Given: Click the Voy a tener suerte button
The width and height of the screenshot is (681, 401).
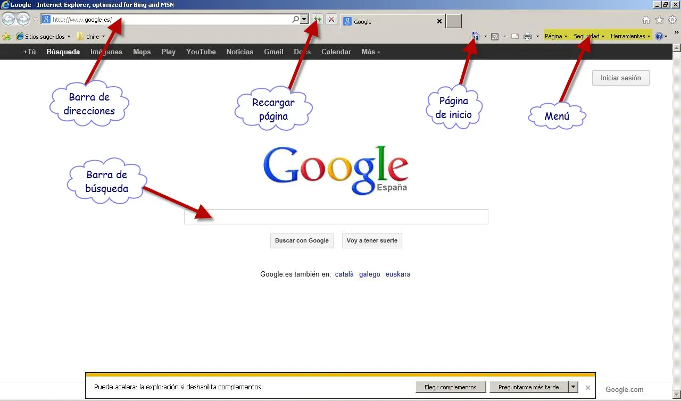Looking at the screenshot, I should (372, 240).
